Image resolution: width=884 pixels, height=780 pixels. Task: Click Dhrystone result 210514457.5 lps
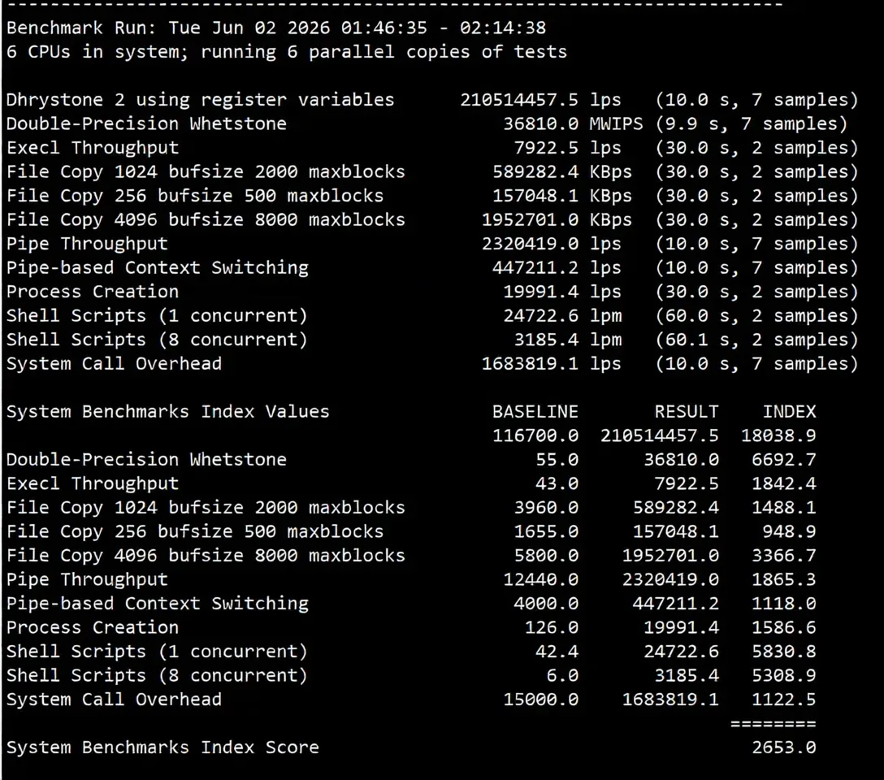tap(540, 100)
